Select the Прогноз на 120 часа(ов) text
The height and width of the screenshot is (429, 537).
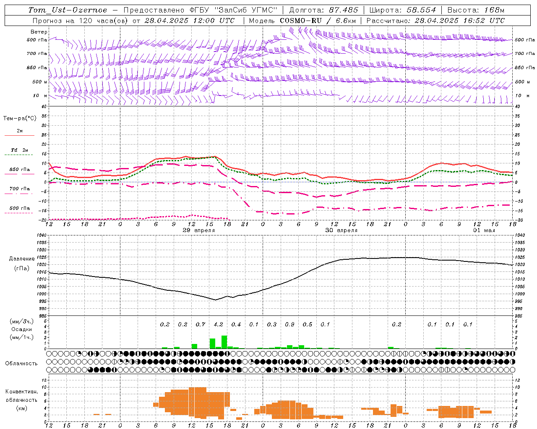click(81, 21)
